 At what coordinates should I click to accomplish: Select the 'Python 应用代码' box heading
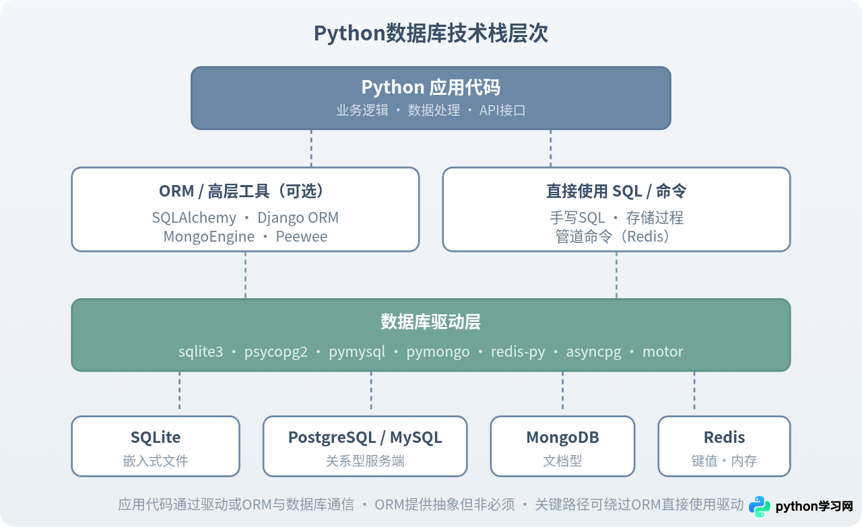[x=431, y=87]
